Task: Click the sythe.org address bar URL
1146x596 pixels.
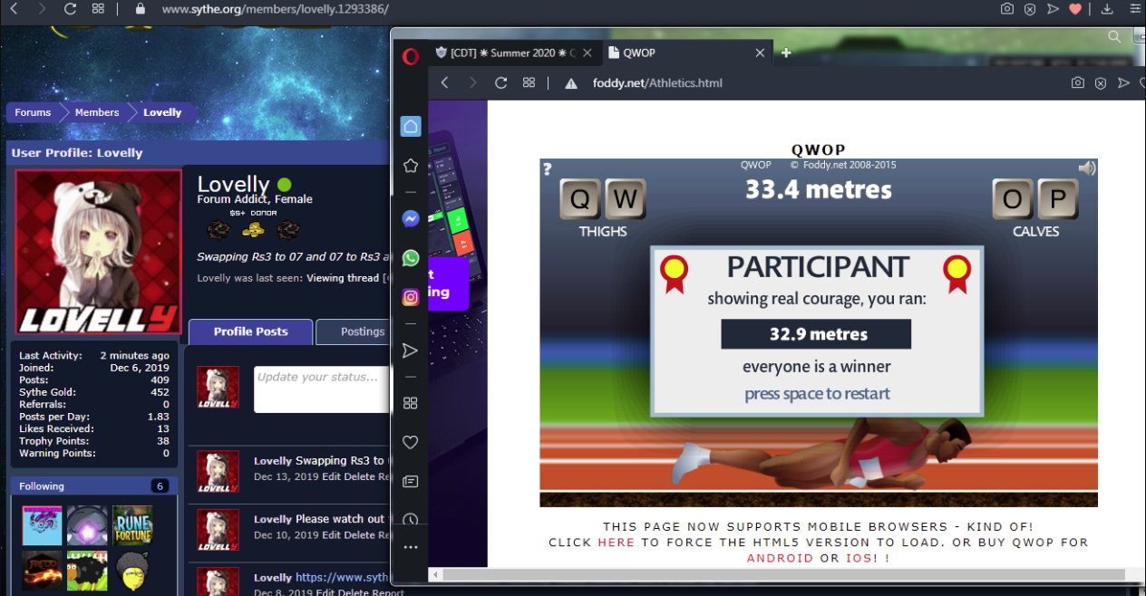Action: coord(276,9)
